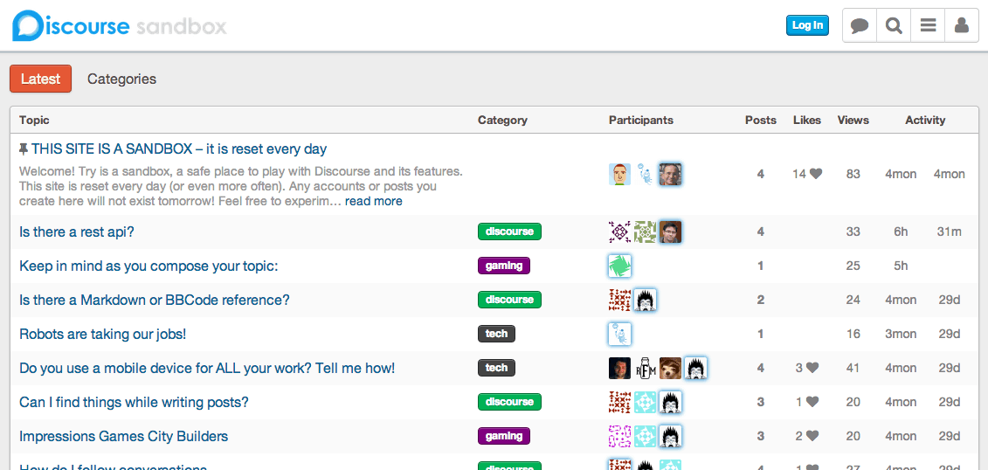Expand the pinned topic with 'read more'
The image size is (988, 470).
(x=373, y=201)
